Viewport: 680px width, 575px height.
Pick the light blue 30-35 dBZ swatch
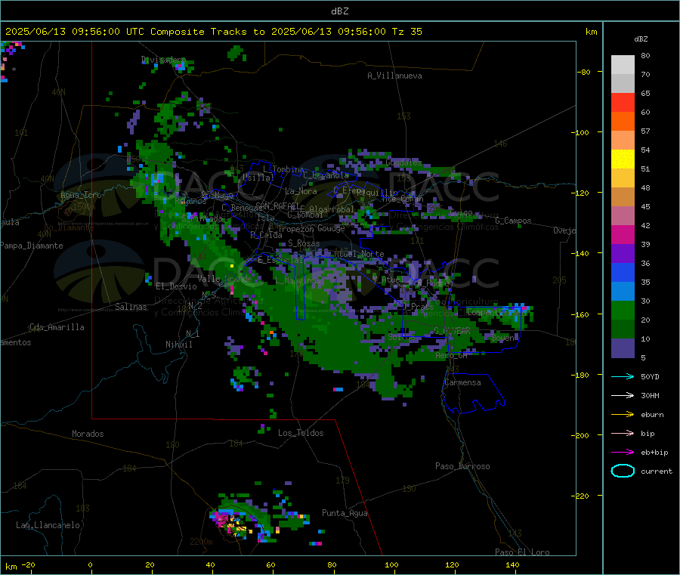point(623,292)
